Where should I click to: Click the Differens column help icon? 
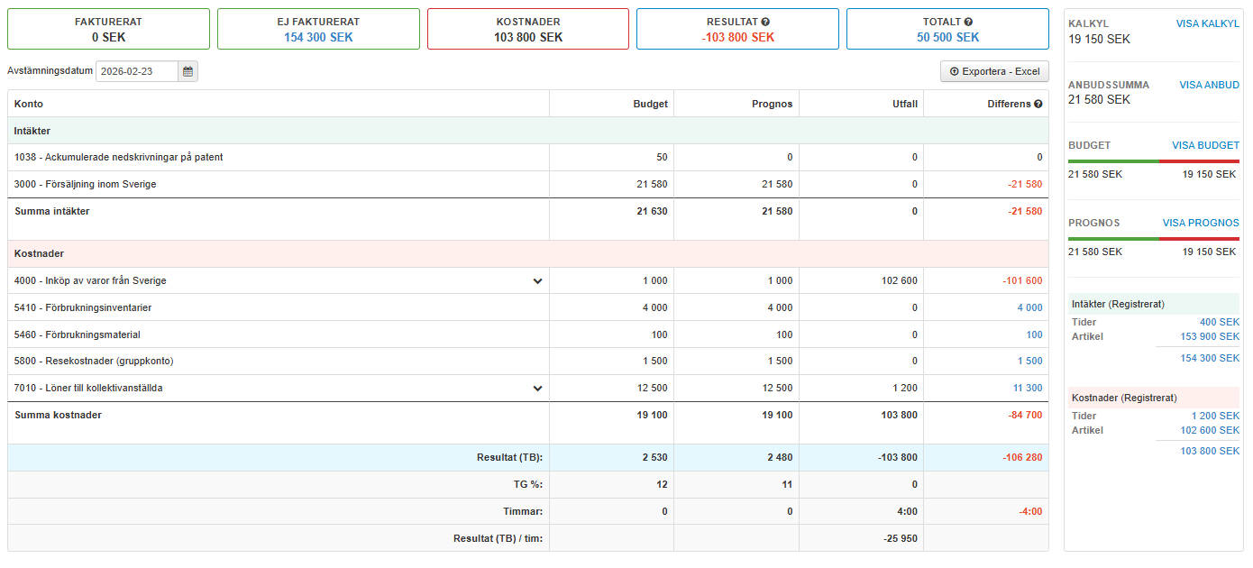point(1038,104)
